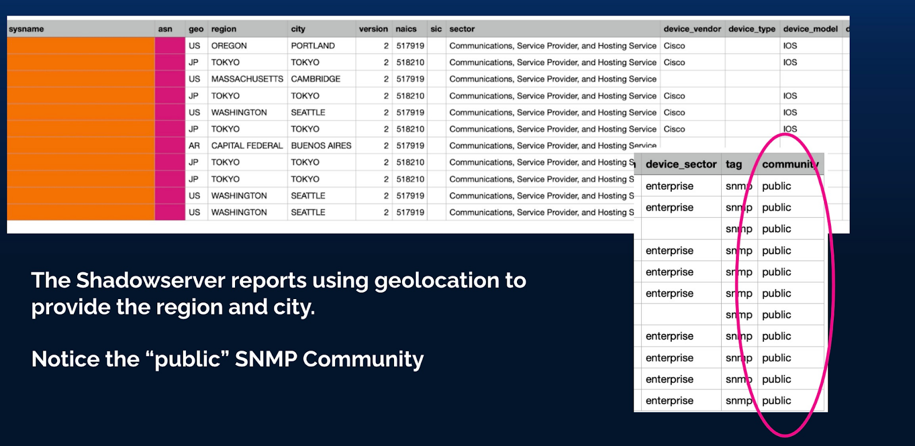Select the "version" column header
Image resolution: width=915 pixels, height=446 pixels.
coord(373,29)
